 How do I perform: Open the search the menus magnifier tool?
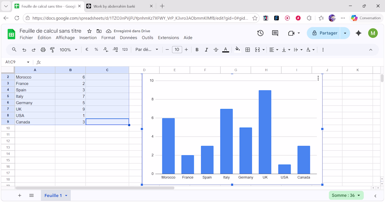(x=14, y=50)
